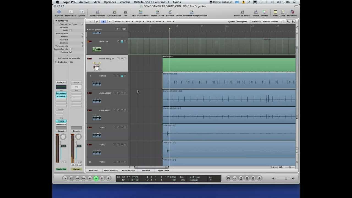Open the Opciones menu
Screen dimensions: 352x198
110,2
